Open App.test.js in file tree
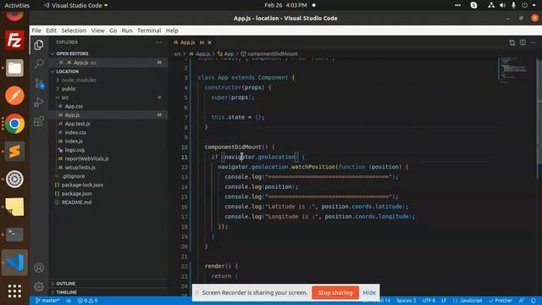 (77, 124)
